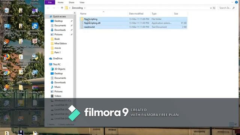The image size is (240, 135).
Task: Click the search magnifier icon
Action: [x=234, y=8]
